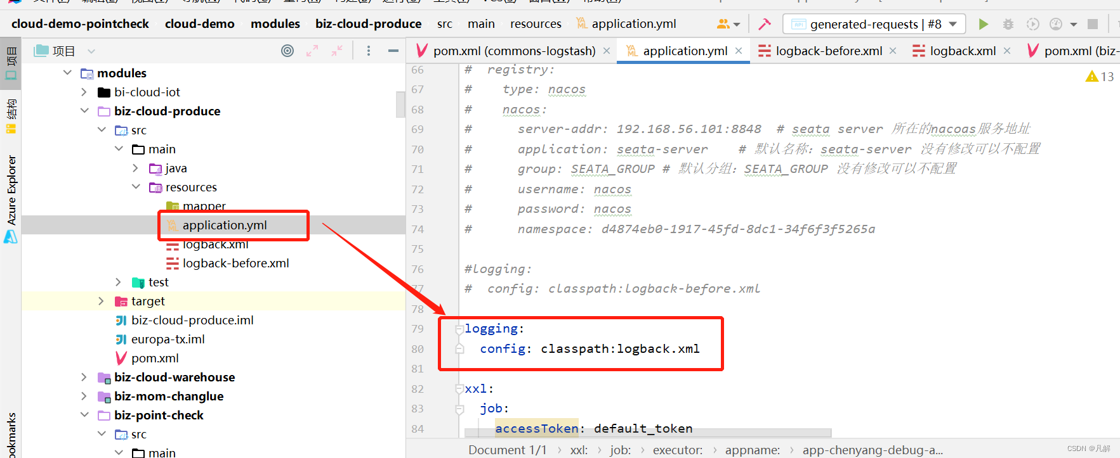Click the warning count indicator 13
Screen dimensions: 1120x458
(1100, 77)
